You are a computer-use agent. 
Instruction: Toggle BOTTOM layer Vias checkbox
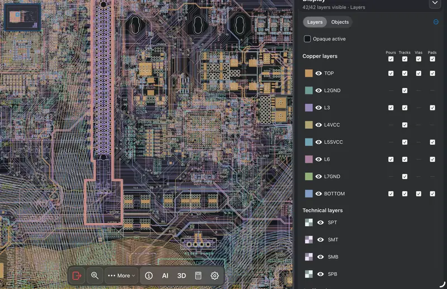click(x=419, y=194)
